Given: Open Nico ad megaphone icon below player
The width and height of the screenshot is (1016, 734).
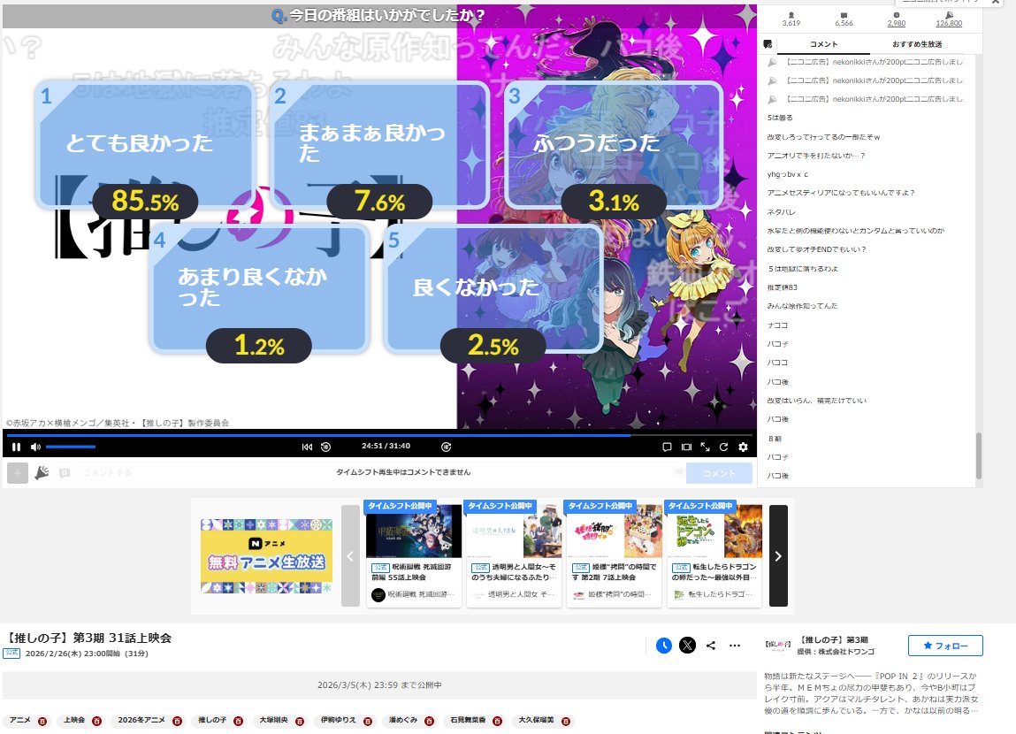Looking at the screenshot, I should point(42,473).
